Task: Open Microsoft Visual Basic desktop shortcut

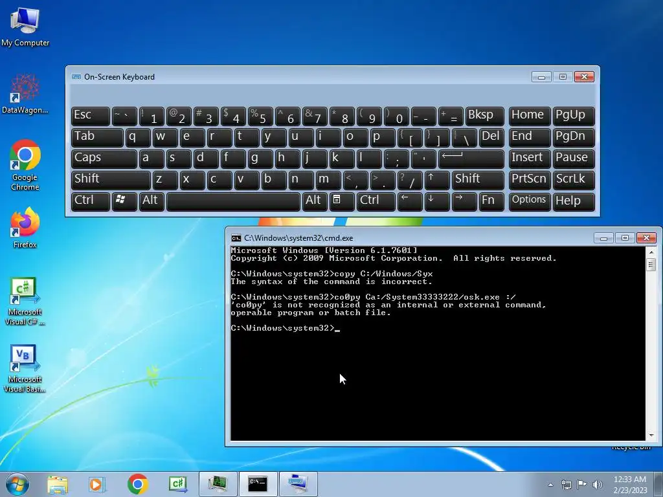Action: [25, 368]
